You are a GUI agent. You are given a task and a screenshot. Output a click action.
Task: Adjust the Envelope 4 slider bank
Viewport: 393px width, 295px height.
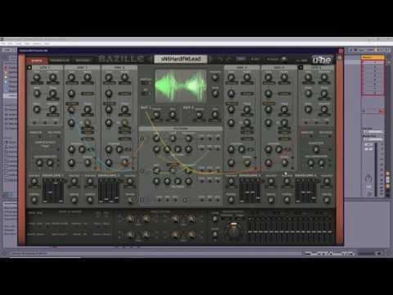[x=306, y=190]
